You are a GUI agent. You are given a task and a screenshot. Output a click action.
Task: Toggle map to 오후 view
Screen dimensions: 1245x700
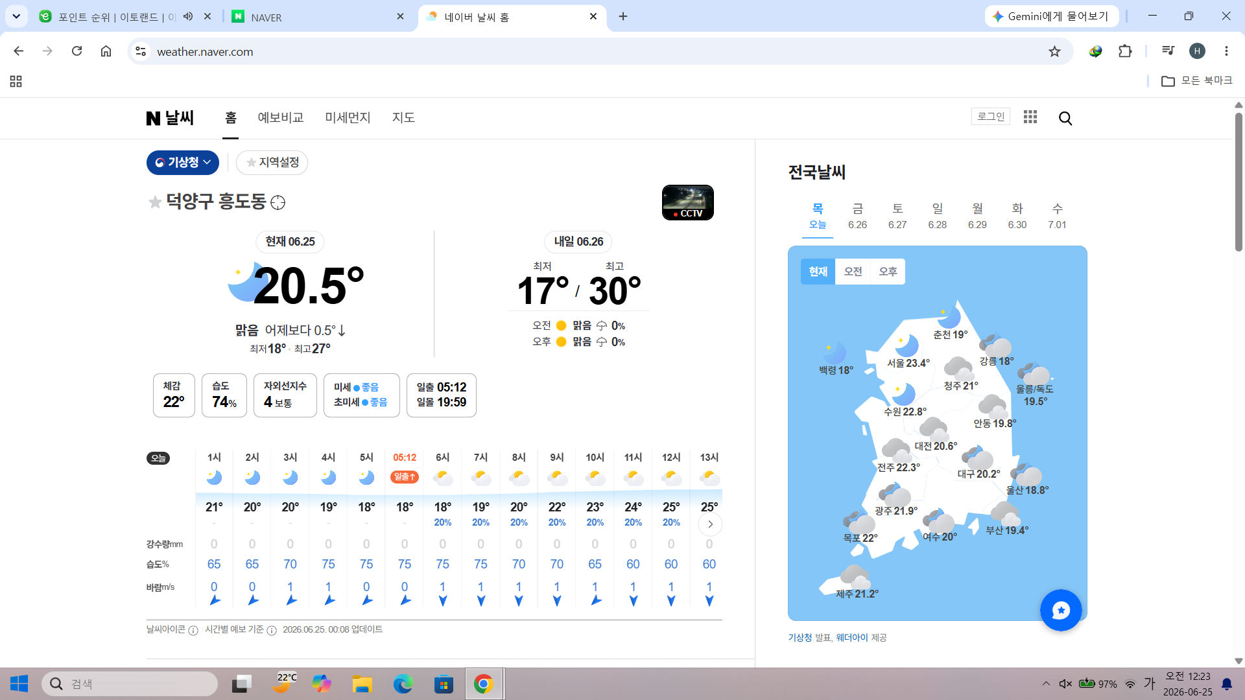pos(888,272)
